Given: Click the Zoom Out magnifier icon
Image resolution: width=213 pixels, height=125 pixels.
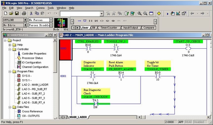Looking at the screenshot, I should click(145, 13).
